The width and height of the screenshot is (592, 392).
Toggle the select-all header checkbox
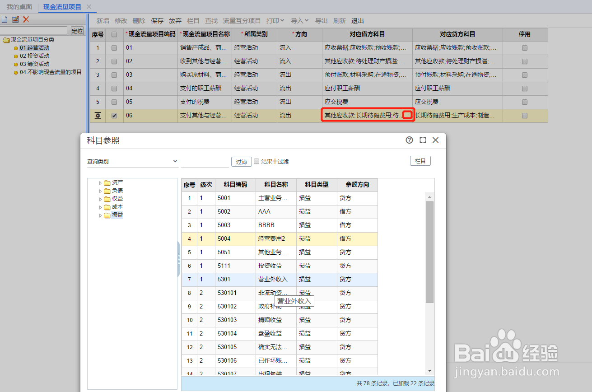click(114, 34)
